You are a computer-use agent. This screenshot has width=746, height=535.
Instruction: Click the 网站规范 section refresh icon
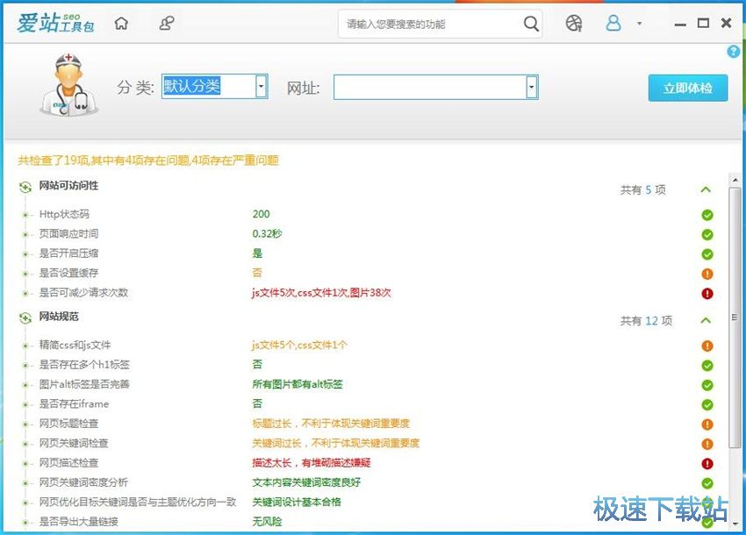25,317
